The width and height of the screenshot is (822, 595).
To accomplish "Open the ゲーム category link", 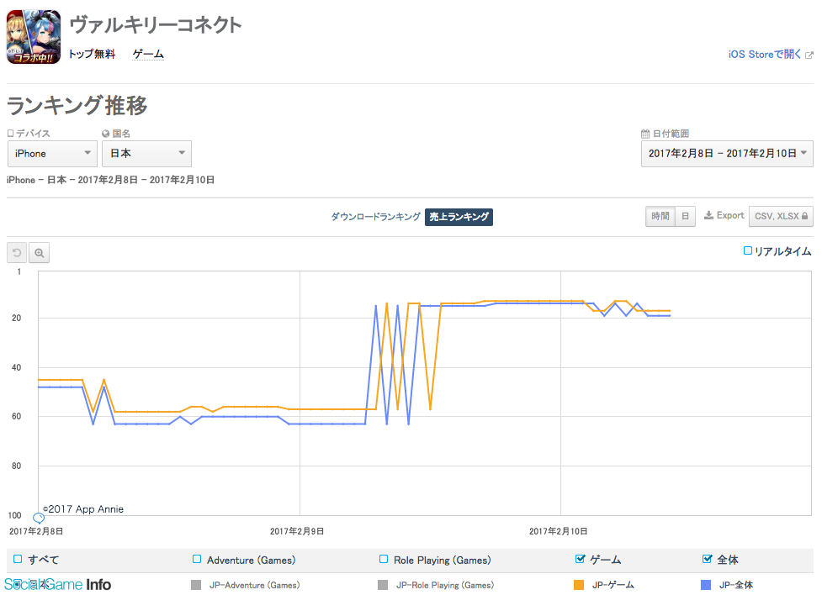I will [x=148, y=54].
